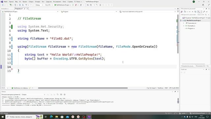Click Solution Explorer pending changes filter icon
Viewport: 211px width, 119px height.
tap(185, 12)
